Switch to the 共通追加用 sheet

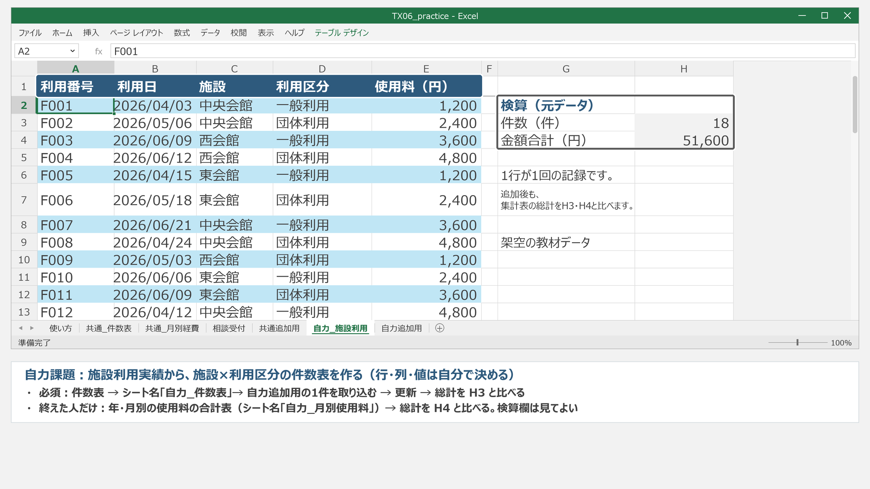coord(279,328)
